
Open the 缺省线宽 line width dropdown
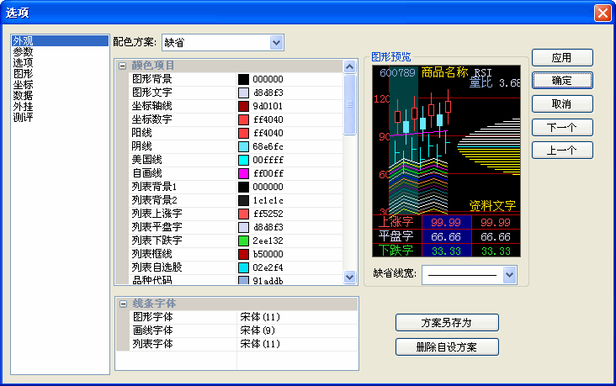[x=509, y=274]
